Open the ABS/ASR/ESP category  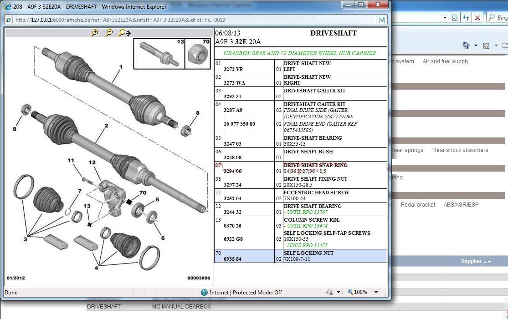pyautogui.click(x=461, y=205)
